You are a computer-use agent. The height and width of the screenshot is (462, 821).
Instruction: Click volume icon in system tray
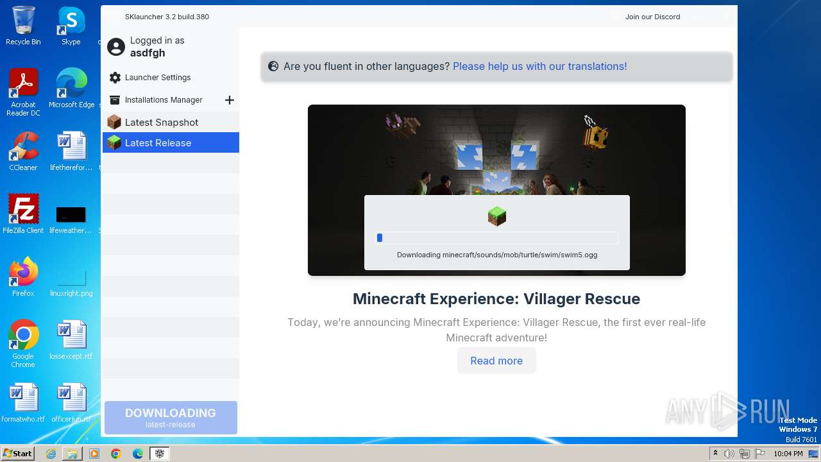729,454
